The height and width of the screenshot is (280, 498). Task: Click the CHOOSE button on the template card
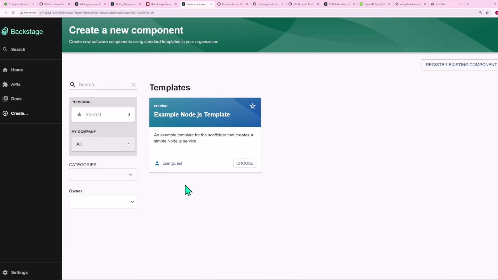point(245,163)
